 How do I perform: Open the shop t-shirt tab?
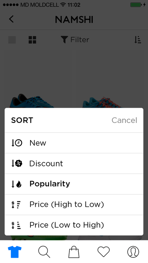(x=15, y=252)
